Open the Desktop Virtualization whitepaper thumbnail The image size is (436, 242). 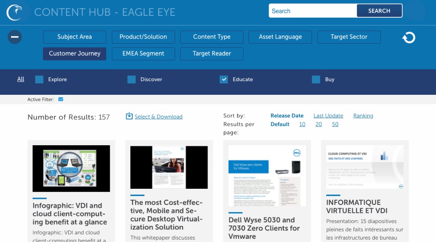pyautogui.click(x=169, y=167)
